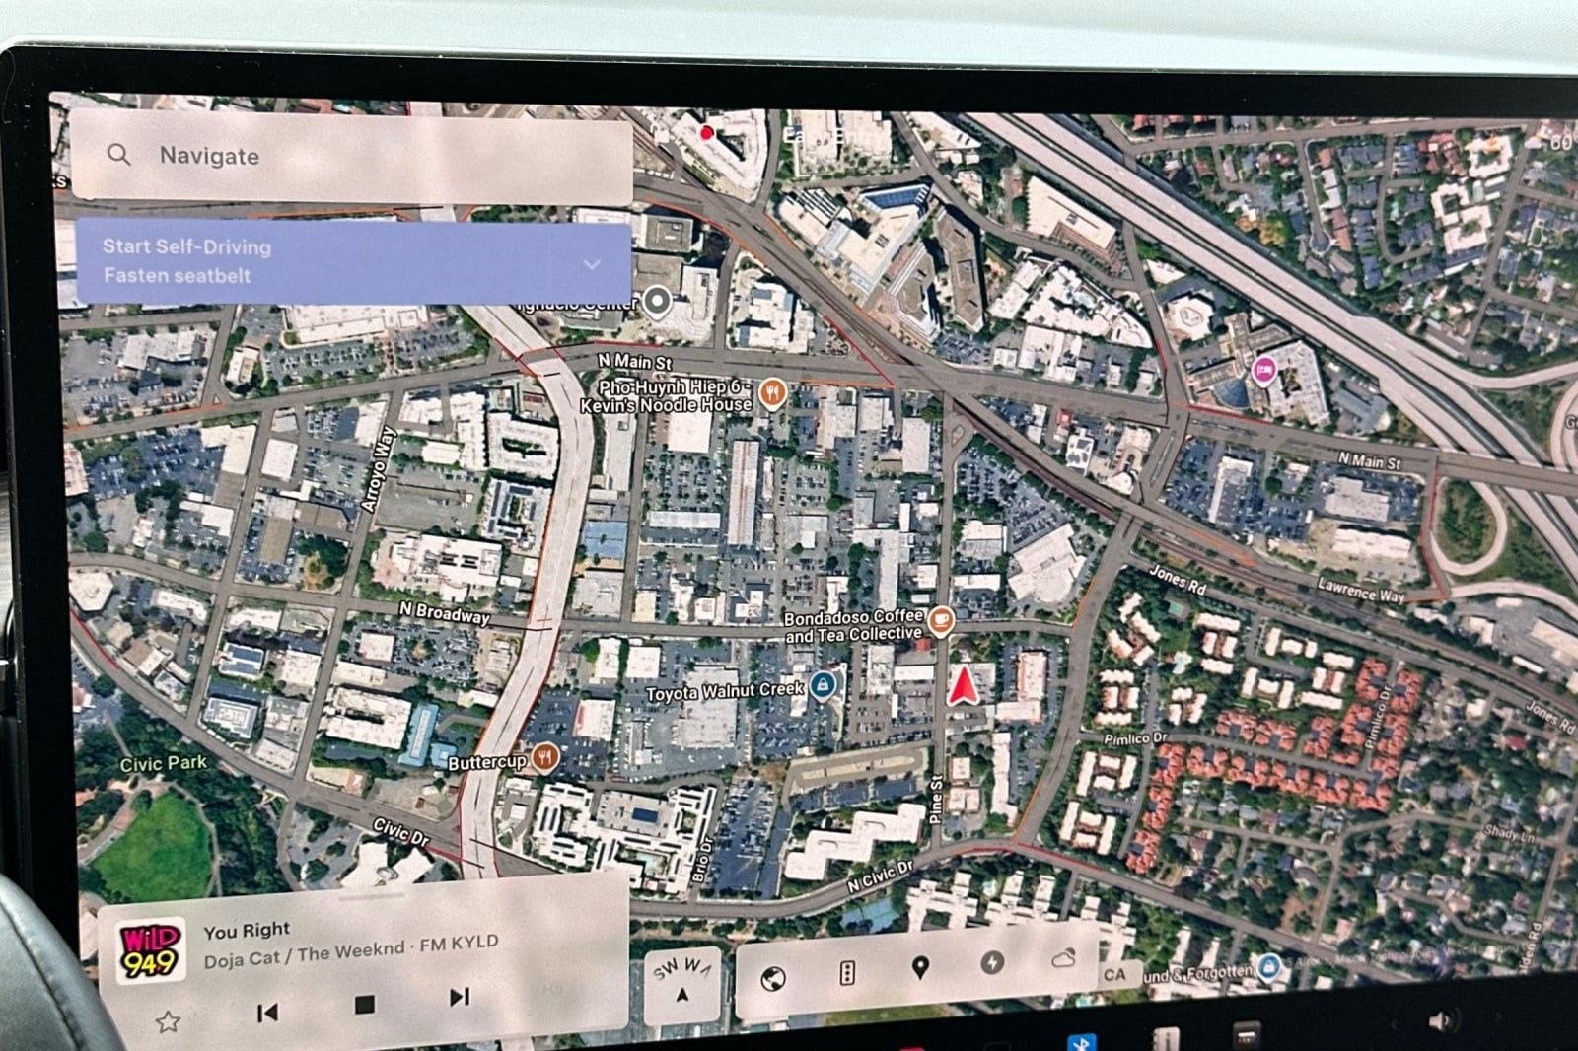Screen dimensions: 1578x1051
Task: Tap the compass orientation button
Action: (x=681, y=983)
